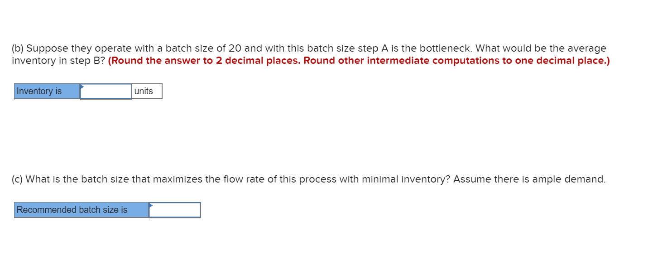
Task: Click the border of the units box
Action: tap(161, 91)
